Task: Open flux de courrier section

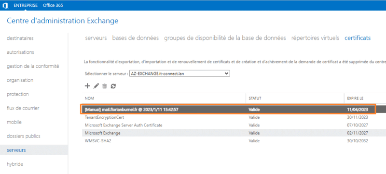Action: tap(23, 108)
